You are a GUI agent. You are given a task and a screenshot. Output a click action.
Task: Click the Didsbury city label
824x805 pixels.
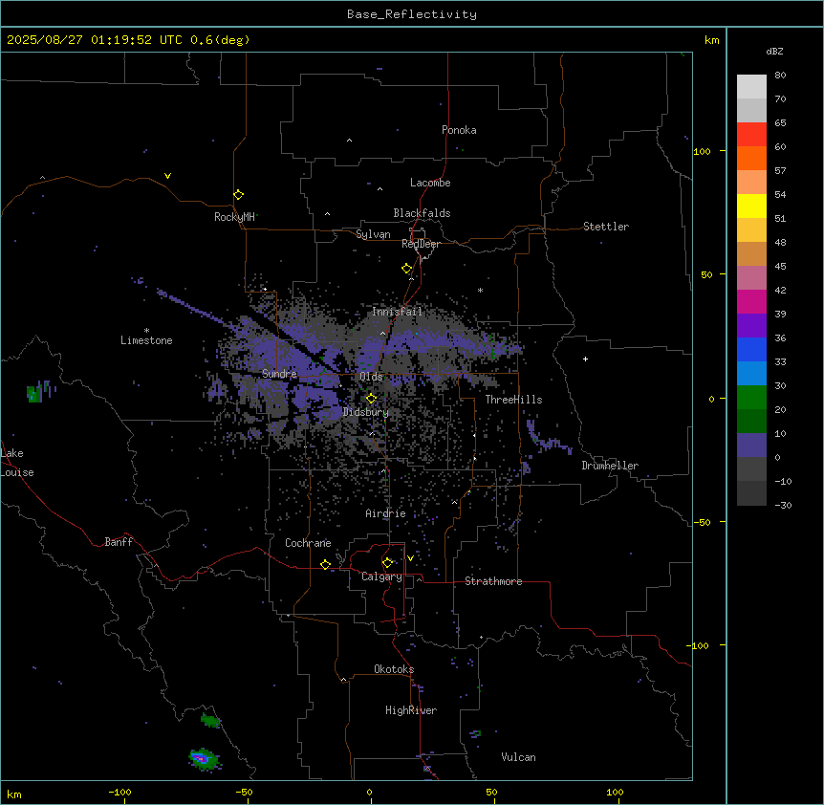click(x=366, y=412)
